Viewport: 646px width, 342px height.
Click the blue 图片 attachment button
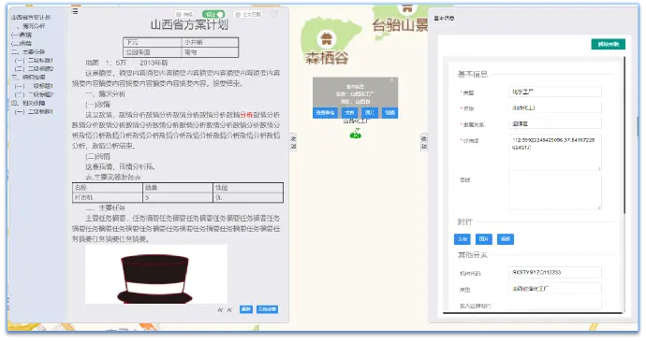click(x=484, y=239)
